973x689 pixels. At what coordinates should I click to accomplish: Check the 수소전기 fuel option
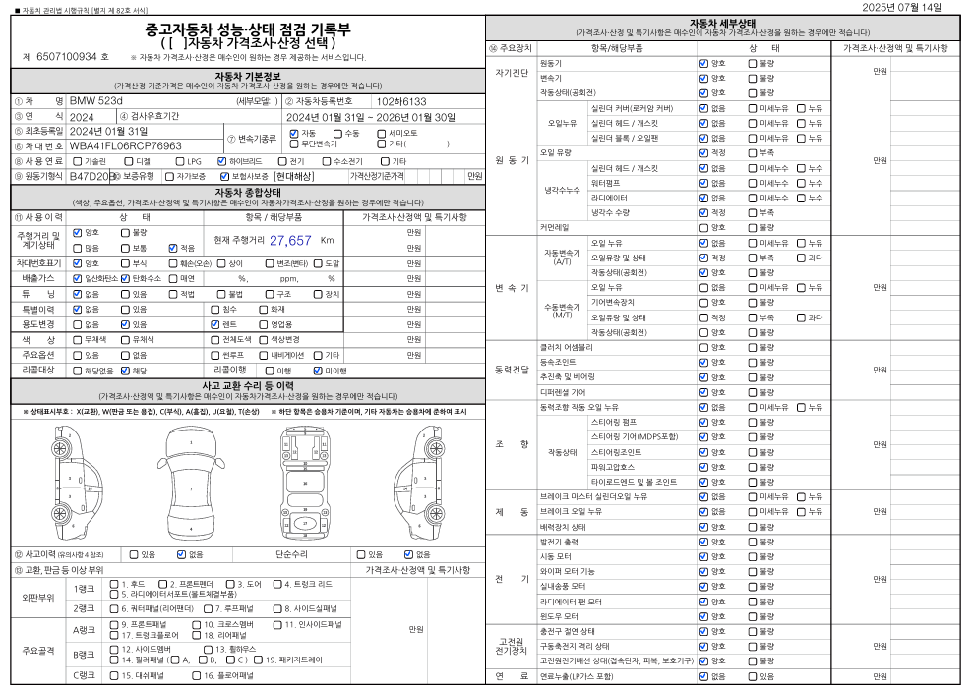point(327,161)
